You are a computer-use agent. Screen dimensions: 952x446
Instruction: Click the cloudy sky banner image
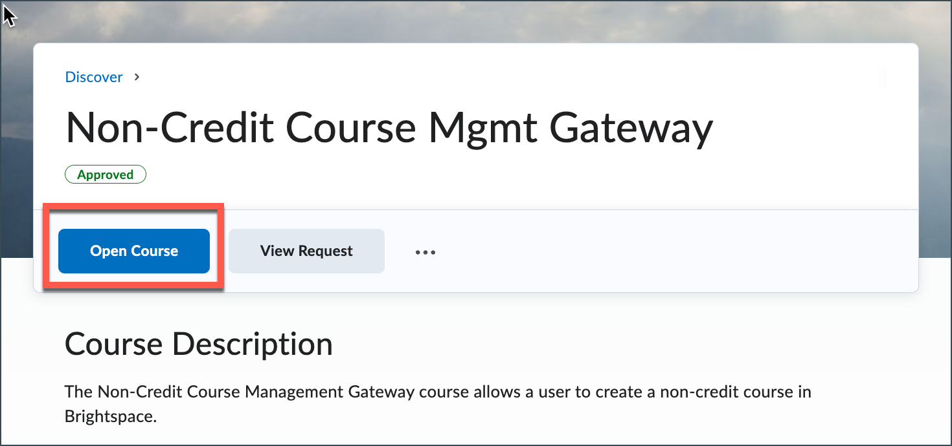[476, 21]
